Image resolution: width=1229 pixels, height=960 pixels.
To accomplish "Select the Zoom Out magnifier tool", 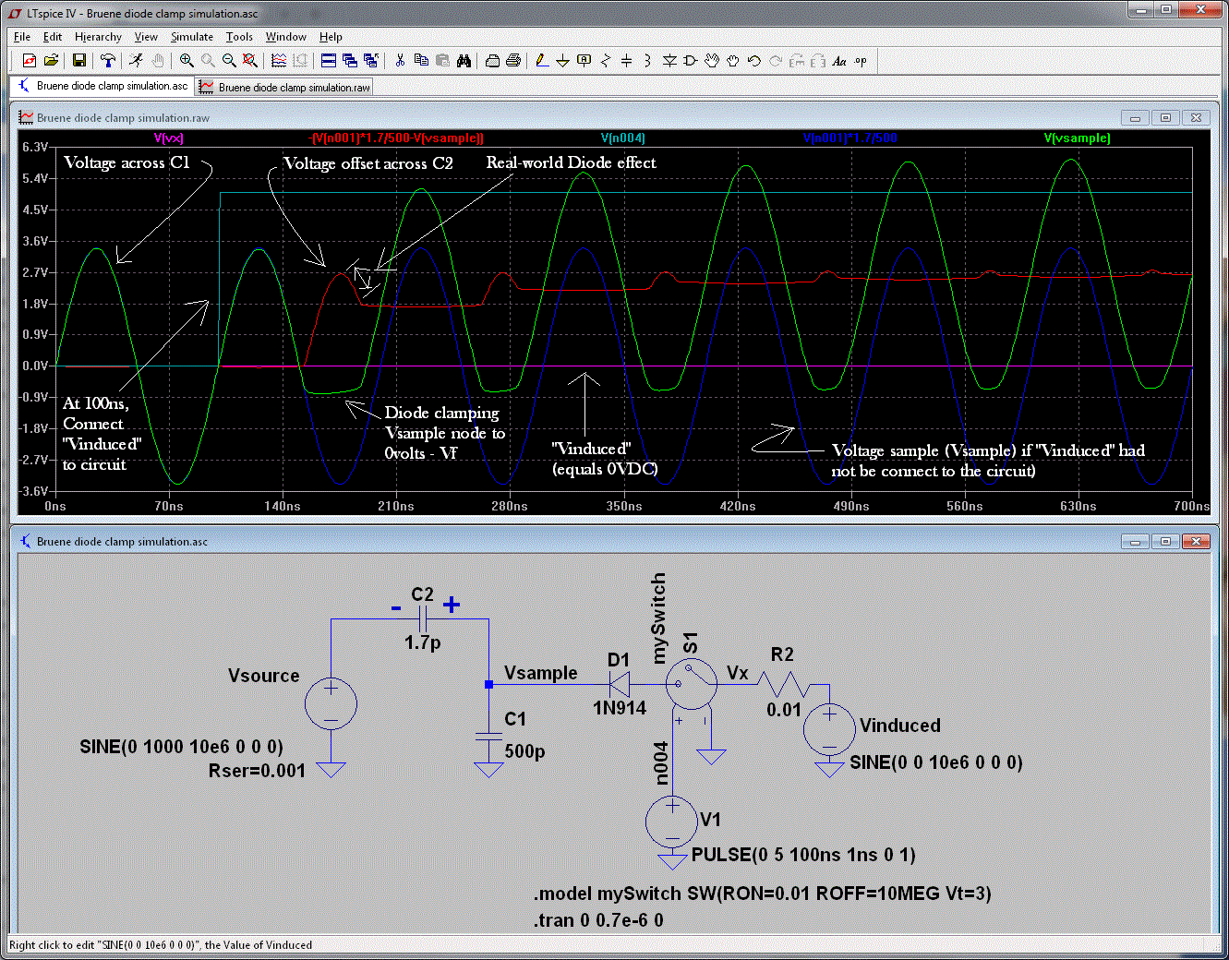I will 229,61.
